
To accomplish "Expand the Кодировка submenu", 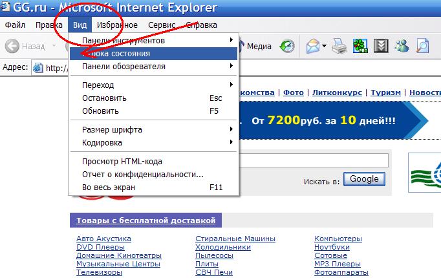I will [x=153, y=143].
